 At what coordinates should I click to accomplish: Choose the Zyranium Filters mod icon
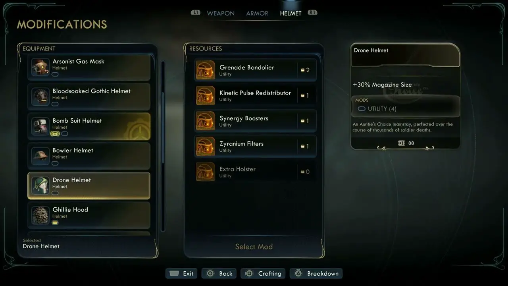[206, 147]
